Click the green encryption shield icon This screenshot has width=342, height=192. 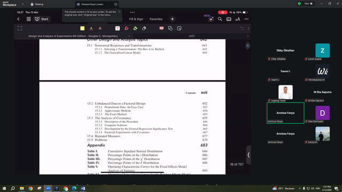(x=299, y=4)
